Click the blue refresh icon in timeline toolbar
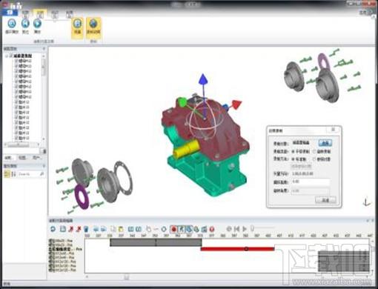This screenshot has width=378, height=289. coord(53,229)
